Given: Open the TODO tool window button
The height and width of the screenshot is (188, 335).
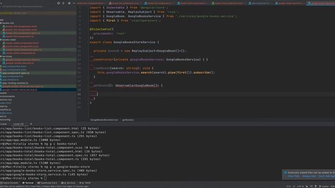Looking at the screenshot, I should [85, 183].
